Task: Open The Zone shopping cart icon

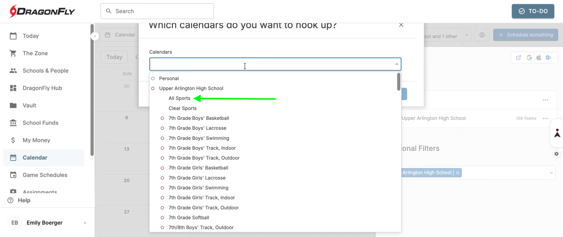Action: 13,53
